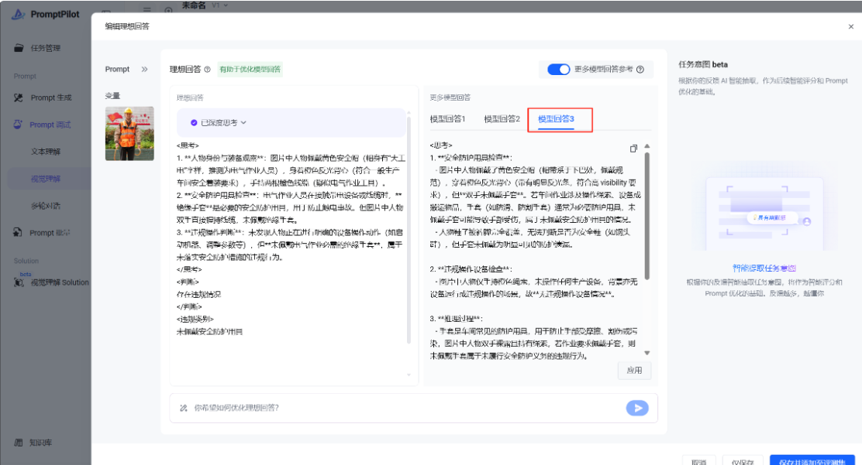862x465 pixels.
Task: Click the PromptPilot logo icon
Action: 19,14
